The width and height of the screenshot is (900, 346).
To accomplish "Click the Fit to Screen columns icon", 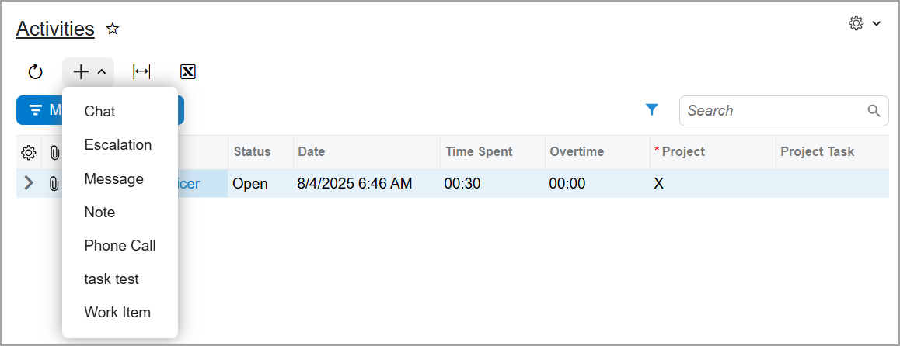I will pyautogui.click(x=141, y=72).
